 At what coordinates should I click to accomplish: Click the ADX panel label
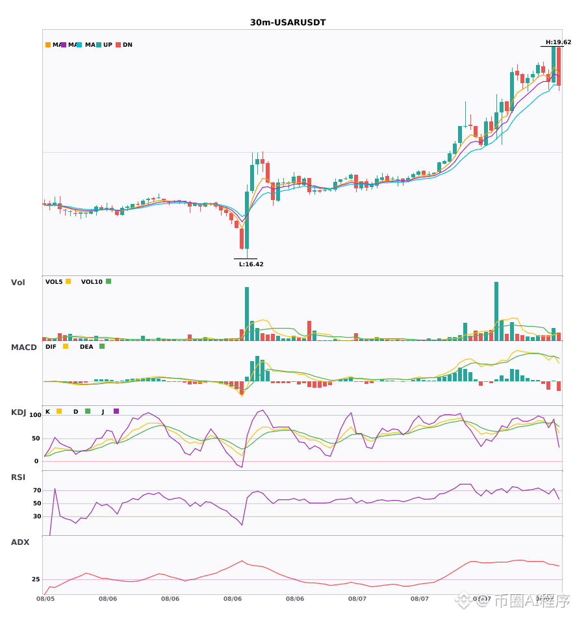coord(20,542)
